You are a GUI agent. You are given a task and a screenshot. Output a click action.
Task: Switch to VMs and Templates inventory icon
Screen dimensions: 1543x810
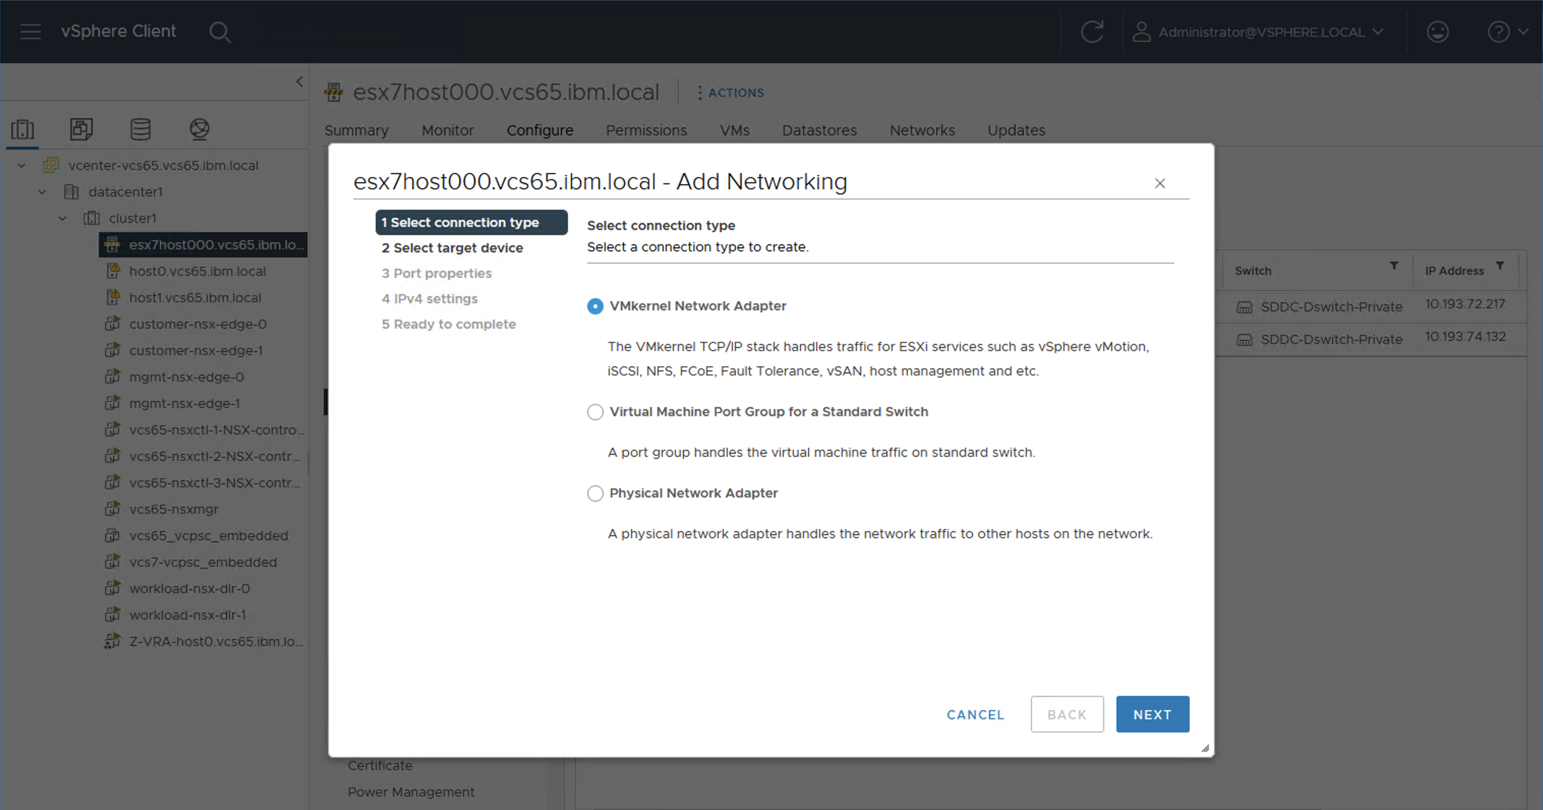tap(81, 129)
